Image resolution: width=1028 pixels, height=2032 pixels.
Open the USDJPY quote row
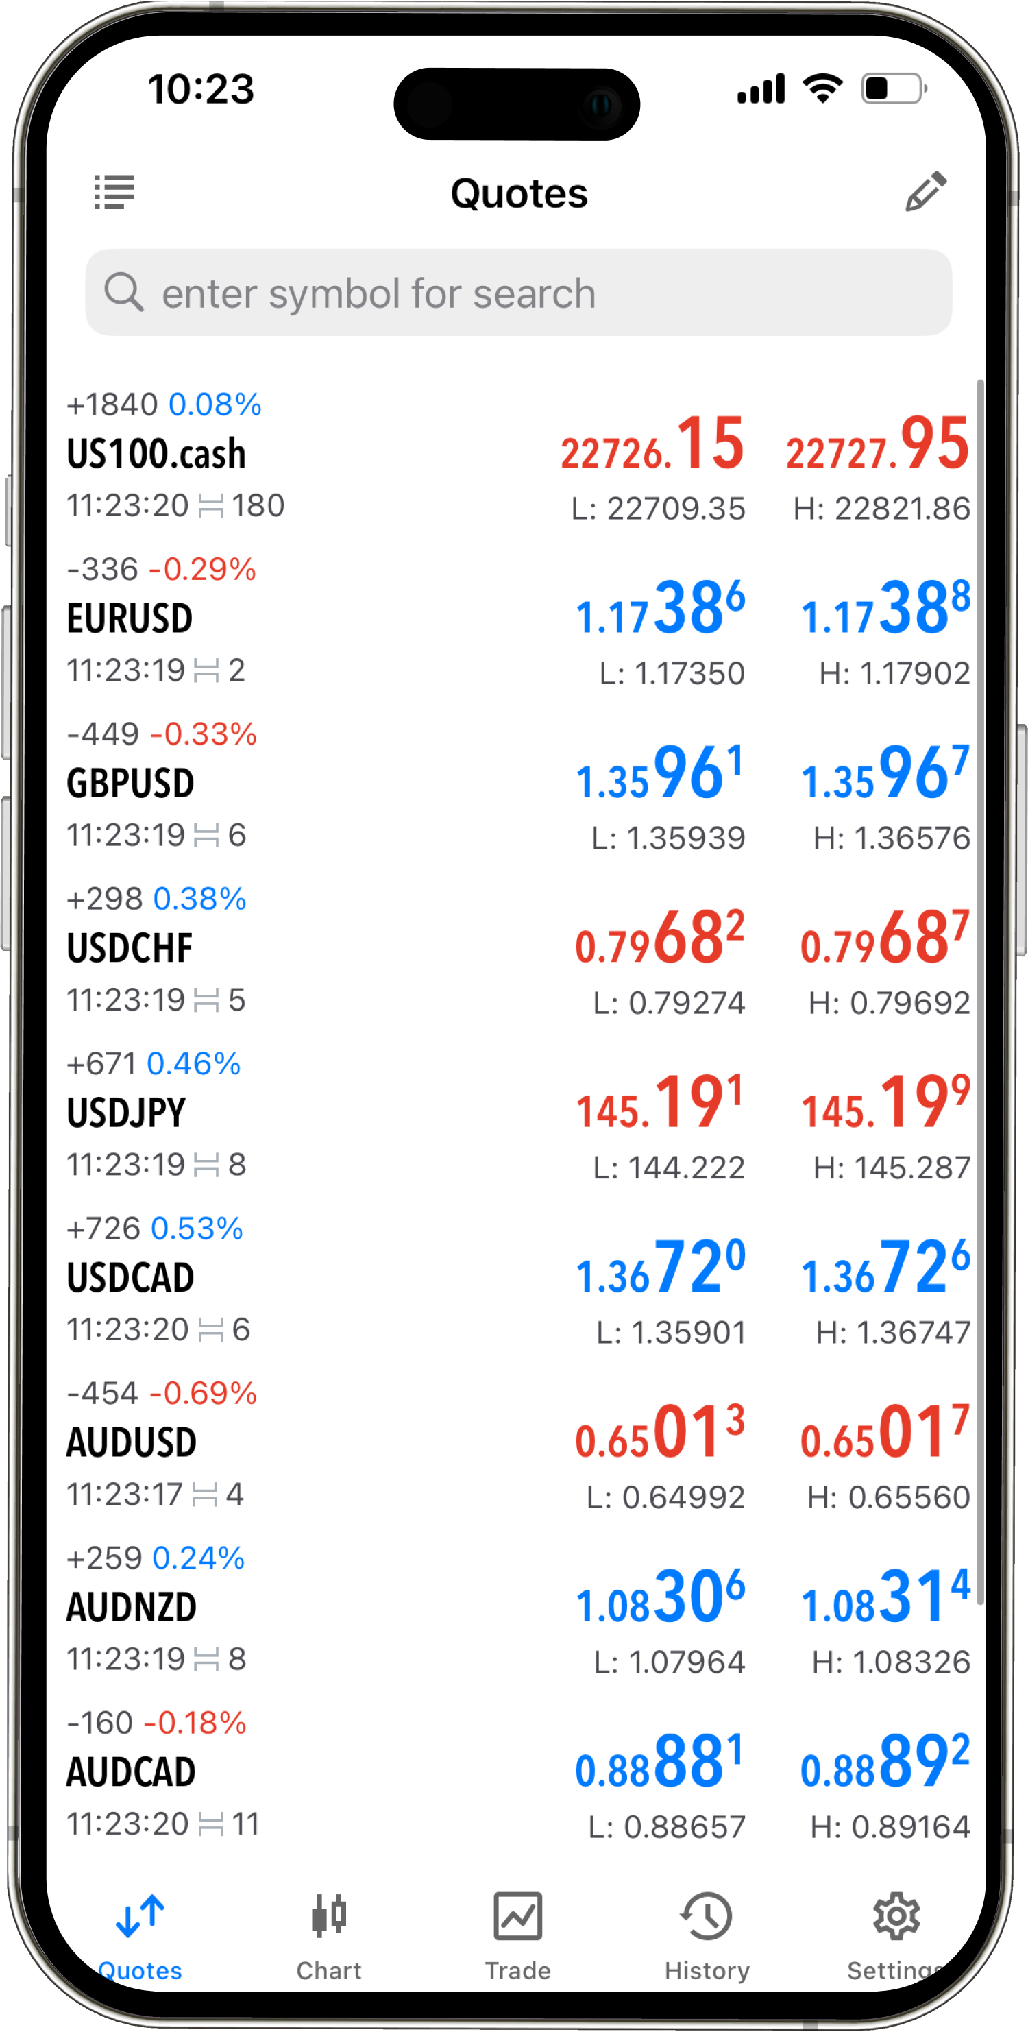point(315,1114)
